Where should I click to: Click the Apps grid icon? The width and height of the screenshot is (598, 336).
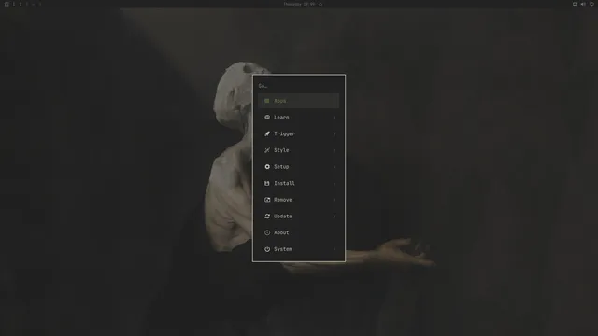[x=267, y=101]
